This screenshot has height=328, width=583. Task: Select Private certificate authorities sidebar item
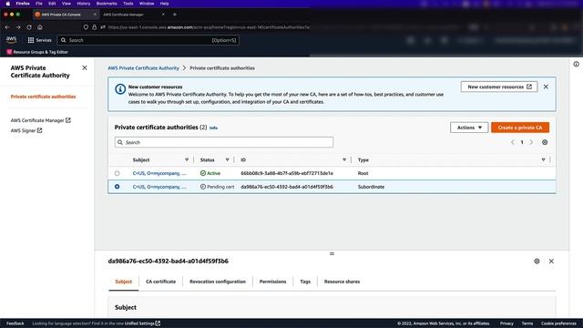click(43, 97)
